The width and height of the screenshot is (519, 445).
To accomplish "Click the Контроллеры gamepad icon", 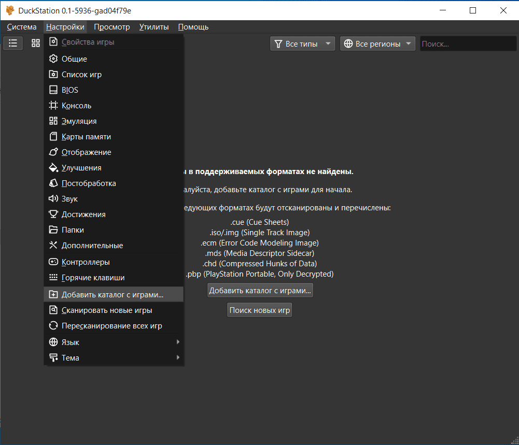I will click(x=53, y=262).
